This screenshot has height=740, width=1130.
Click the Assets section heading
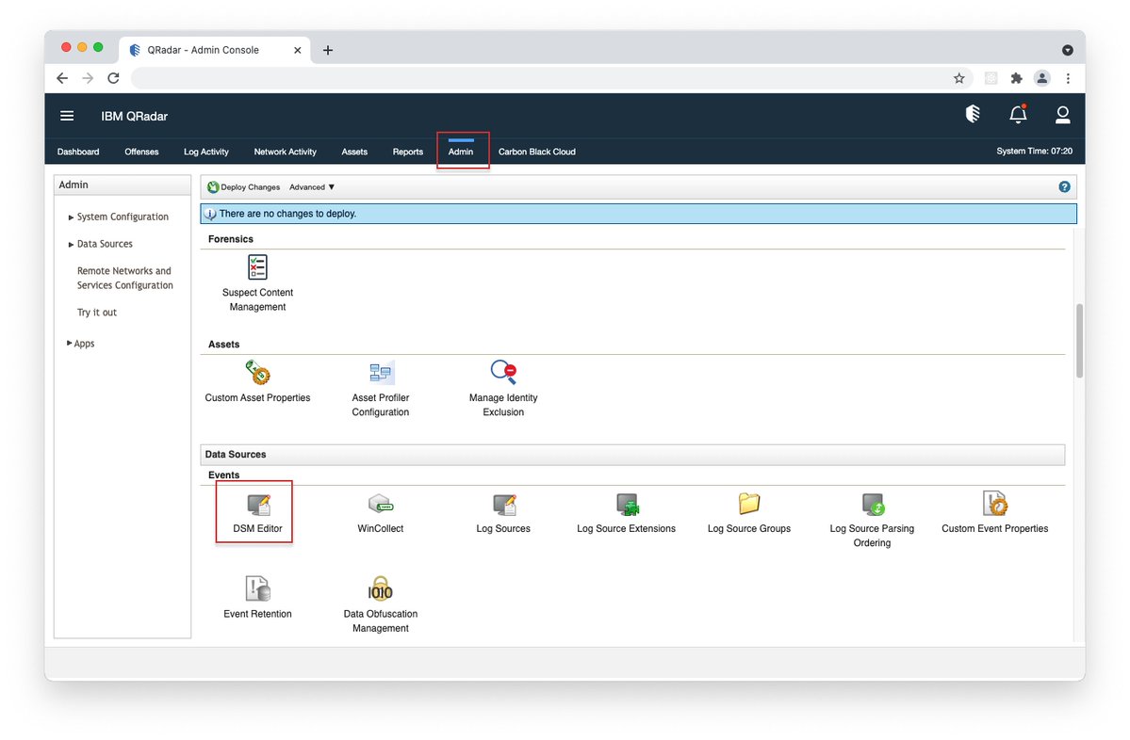[x=223, y=344]
